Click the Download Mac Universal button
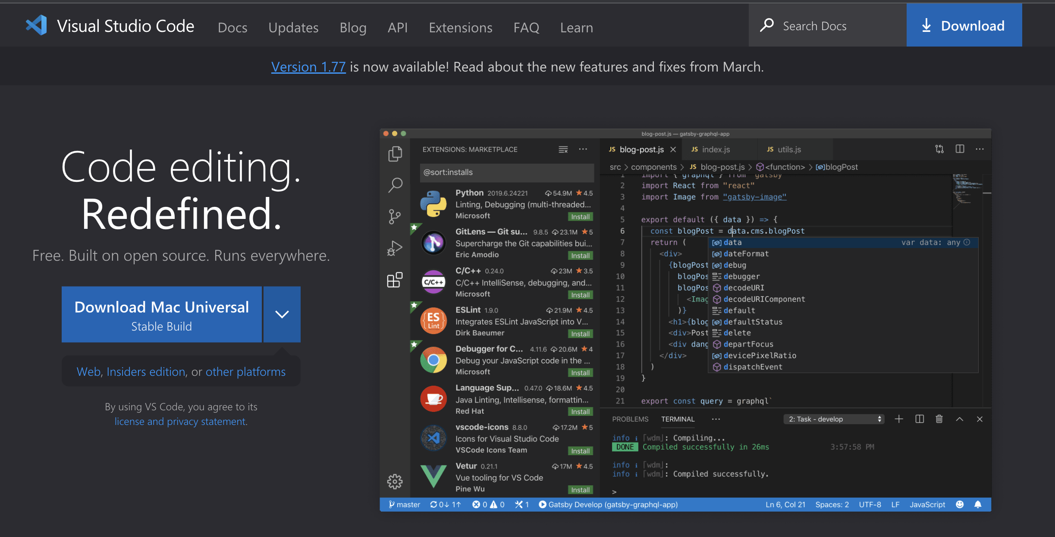Viewport: 1055px width, 537px height. pyautogui.click(x=162, y=314)
